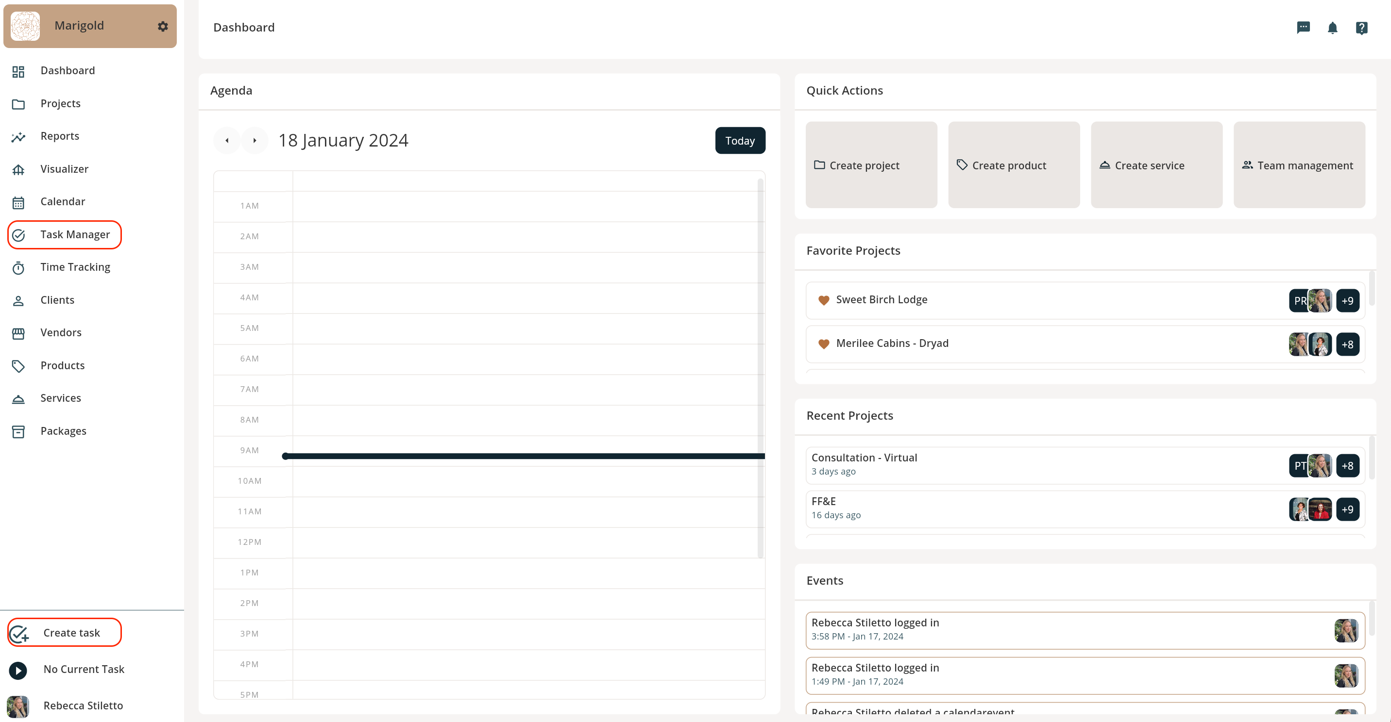Open Task Manager menu item
Screen dimensions: 1391x722
64,235
